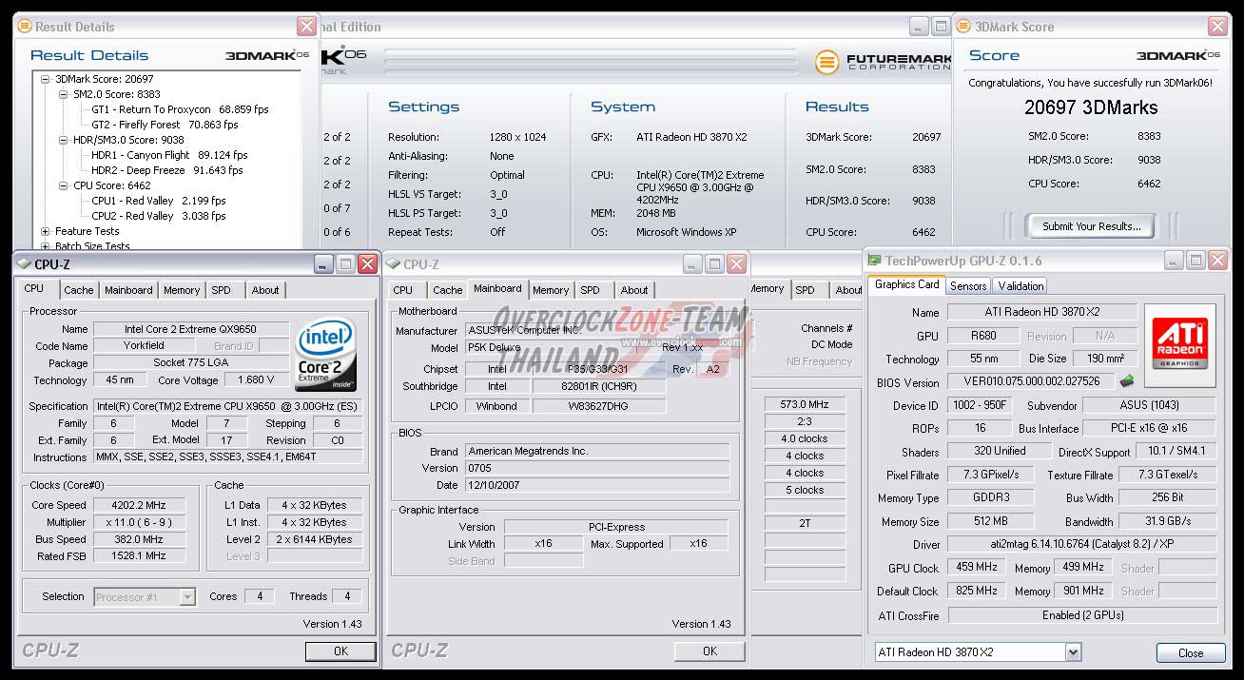
Task: Select HDR2 - Deep Freeze row
Action: coord(166,170)
